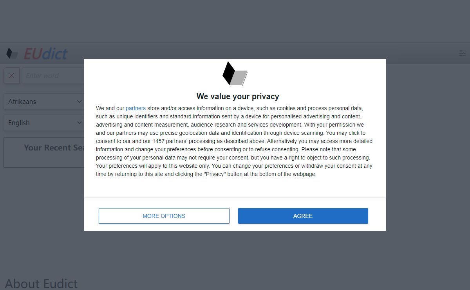Choose MORE OPTIONS in the consent dialog
This screenshot has height=290, width=470.
pos(164,216)
